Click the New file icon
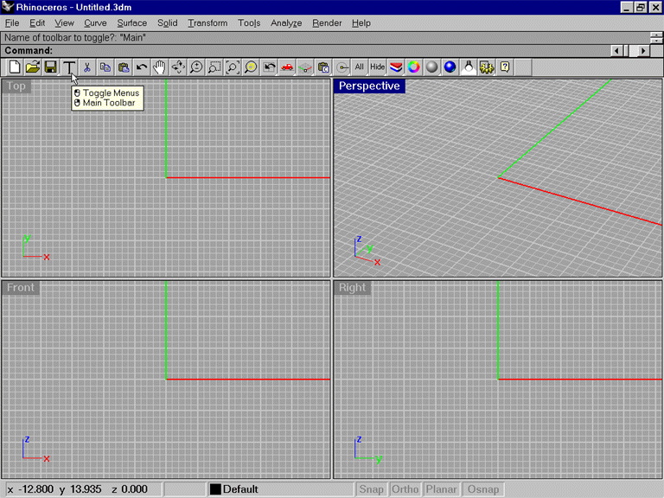664x498 pixels. [15, 67]
